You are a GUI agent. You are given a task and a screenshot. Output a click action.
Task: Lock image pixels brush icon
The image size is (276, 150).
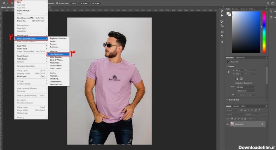pyautogui.click(x=235, y=119)
